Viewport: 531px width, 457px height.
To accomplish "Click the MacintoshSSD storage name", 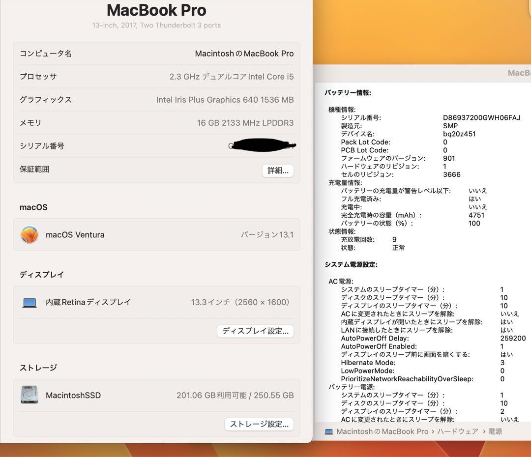I will click(73, 395).
